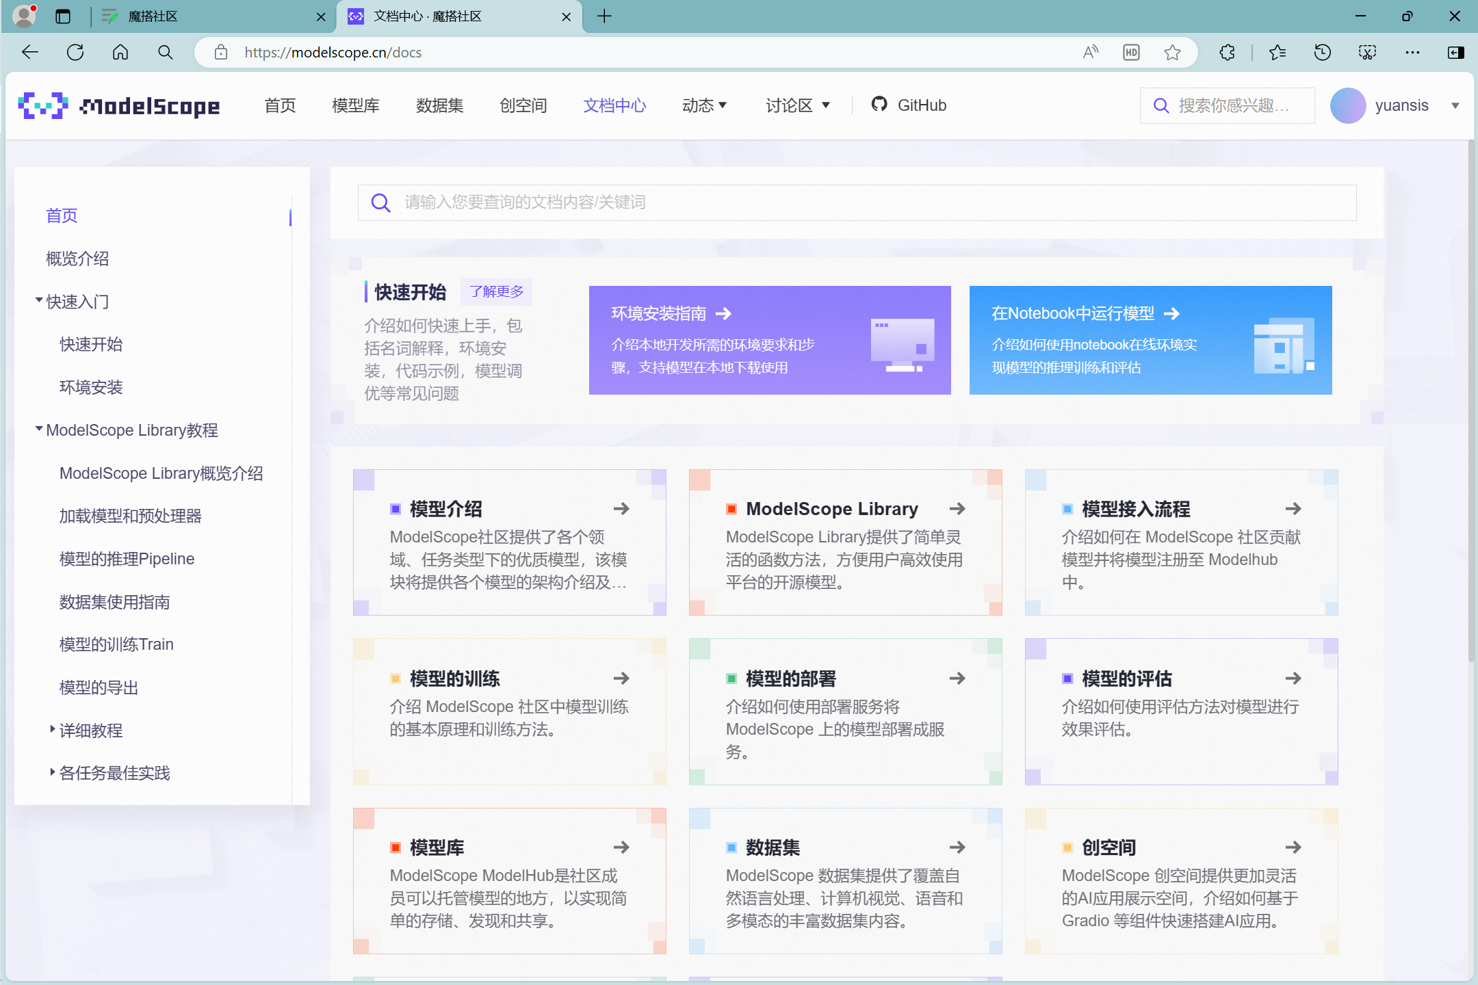Open the tab actions menu icon
Screen dimensions: 1478x985
point(63,16)
